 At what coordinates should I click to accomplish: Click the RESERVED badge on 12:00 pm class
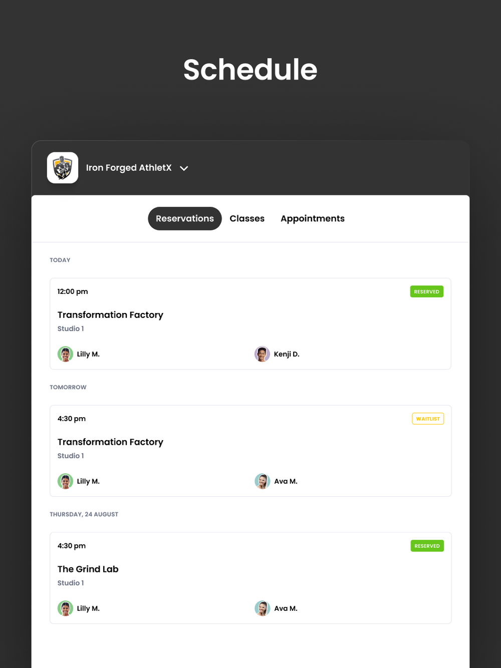click(427, 291)
